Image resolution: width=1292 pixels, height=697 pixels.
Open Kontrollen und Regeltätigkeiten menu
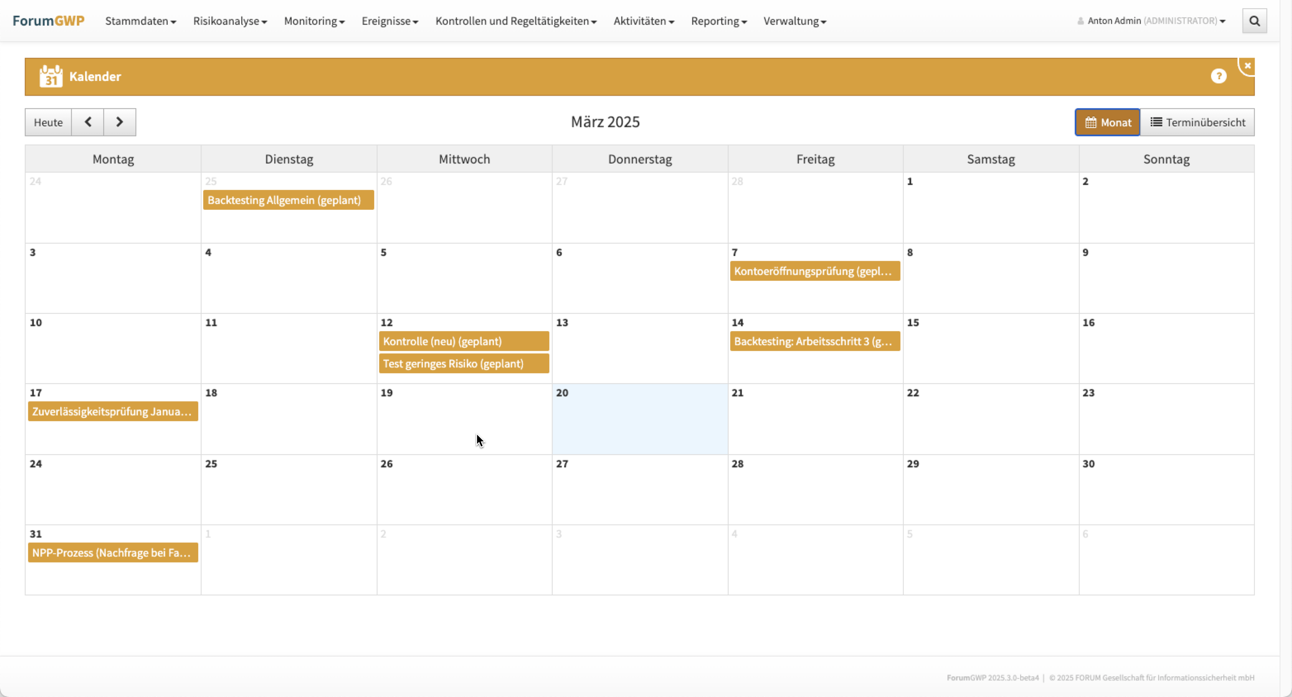515,21
